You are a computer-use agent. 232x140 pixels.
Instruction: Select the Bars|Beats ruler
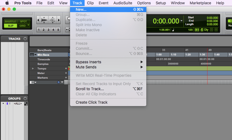click(44, 50)
